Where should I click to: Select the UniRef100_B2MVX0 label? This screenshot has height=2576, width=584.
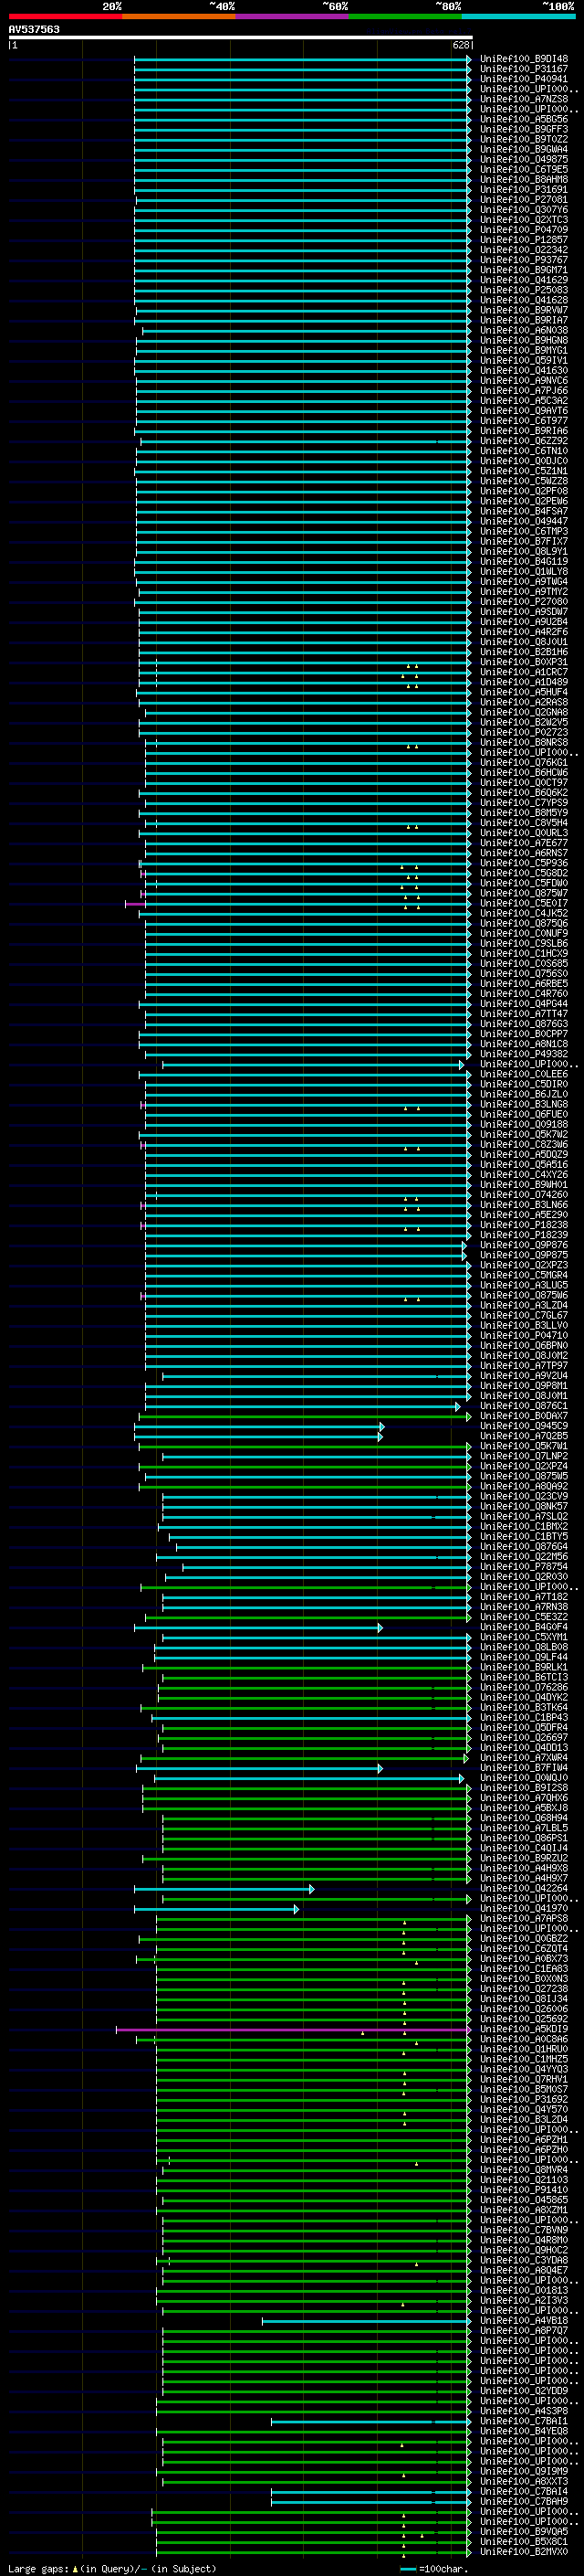click(524, 2552)
